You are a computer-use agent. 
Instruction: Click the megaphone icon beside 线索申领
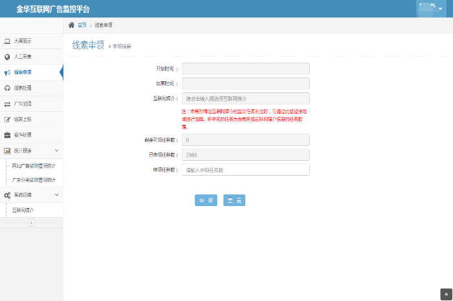(x=7, y=72)
